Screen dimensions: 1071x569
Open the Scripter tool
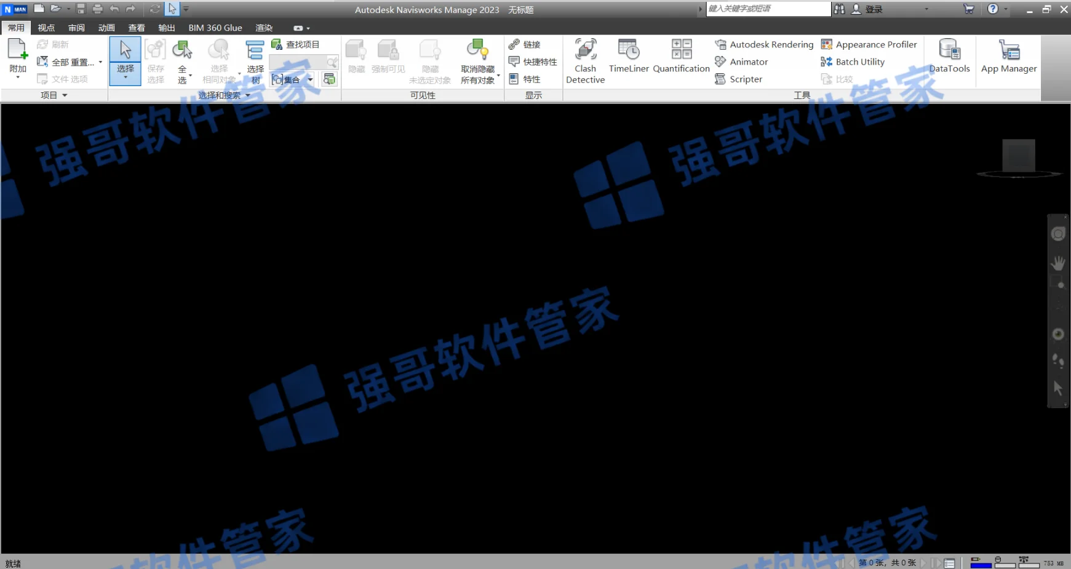738,79
